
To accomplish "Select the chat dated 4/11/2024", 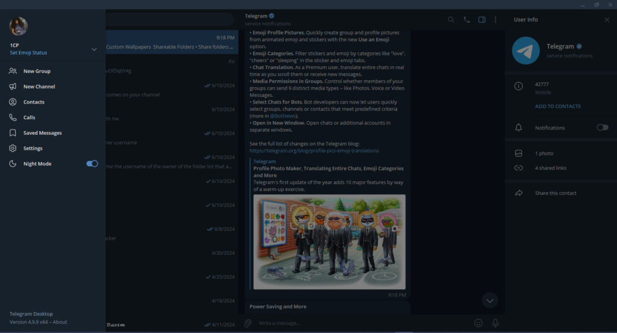I will pos(172,325).
